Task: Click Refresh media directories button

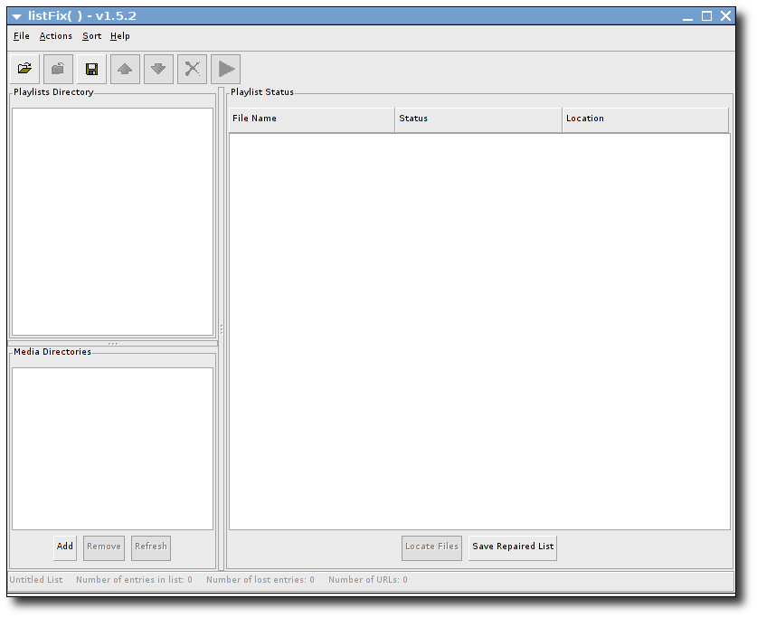Action: pyautogui.click(x=151, y=547)
